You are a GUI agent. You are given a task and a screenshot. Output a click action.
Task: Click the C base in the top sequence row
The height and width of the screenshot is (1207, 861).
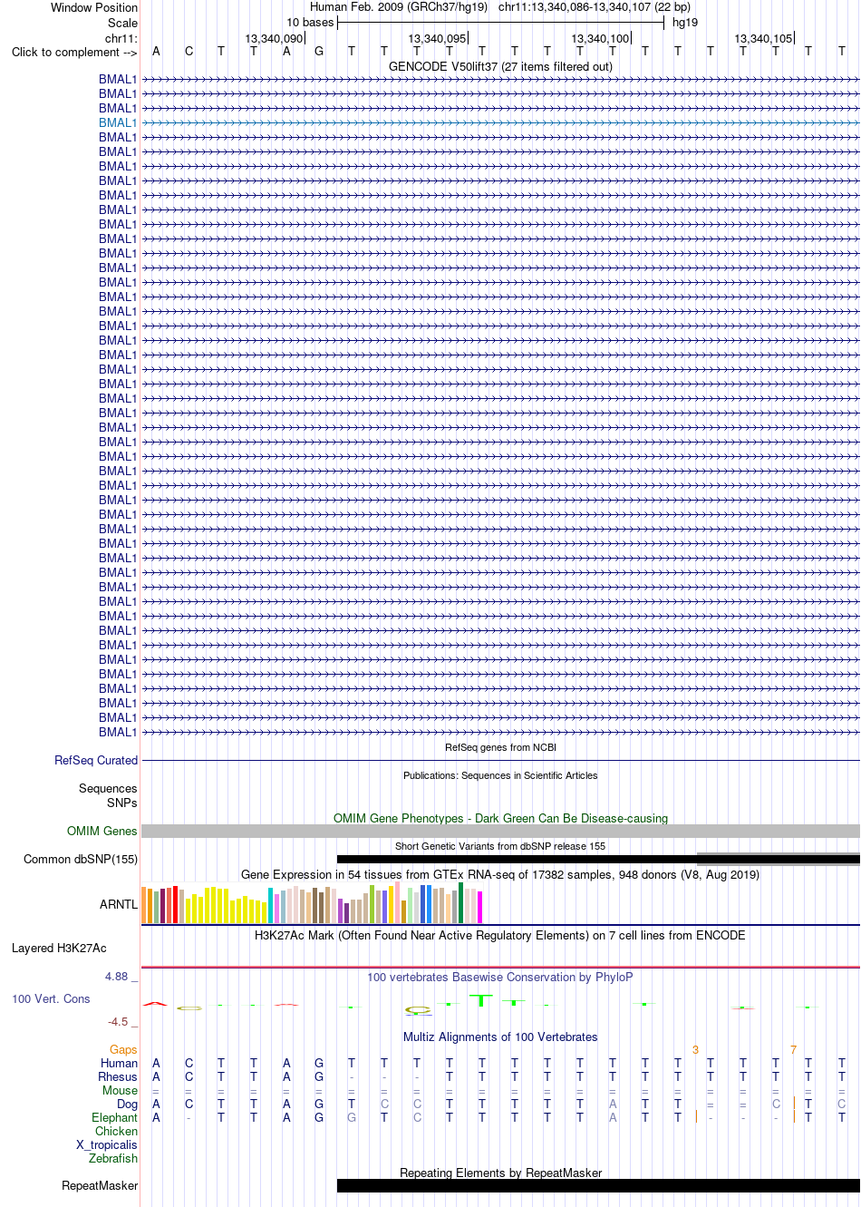pyautogui.click(x=189, y=52)
